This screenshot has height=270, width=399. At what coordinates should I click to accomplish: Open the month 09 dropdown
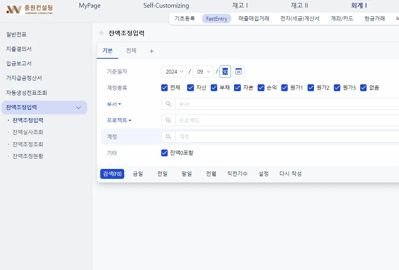point(203,72)
